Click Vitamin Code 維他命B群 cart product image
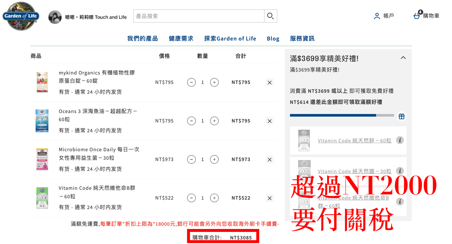Image resolution: width=452 pixels, height=244 pixels. click(42, 198)
